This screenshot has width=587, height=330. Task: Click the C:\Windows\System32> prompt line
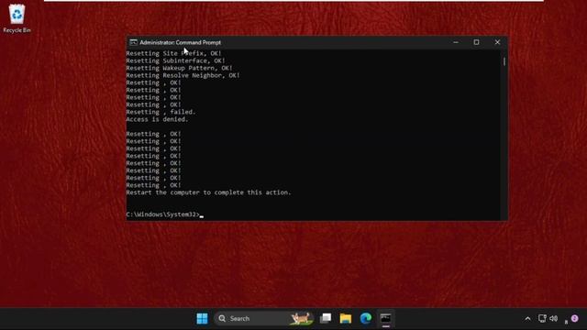(x=165, y=214)
